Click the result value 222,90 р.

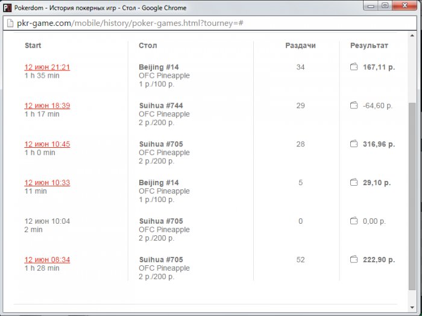[379, 260]
